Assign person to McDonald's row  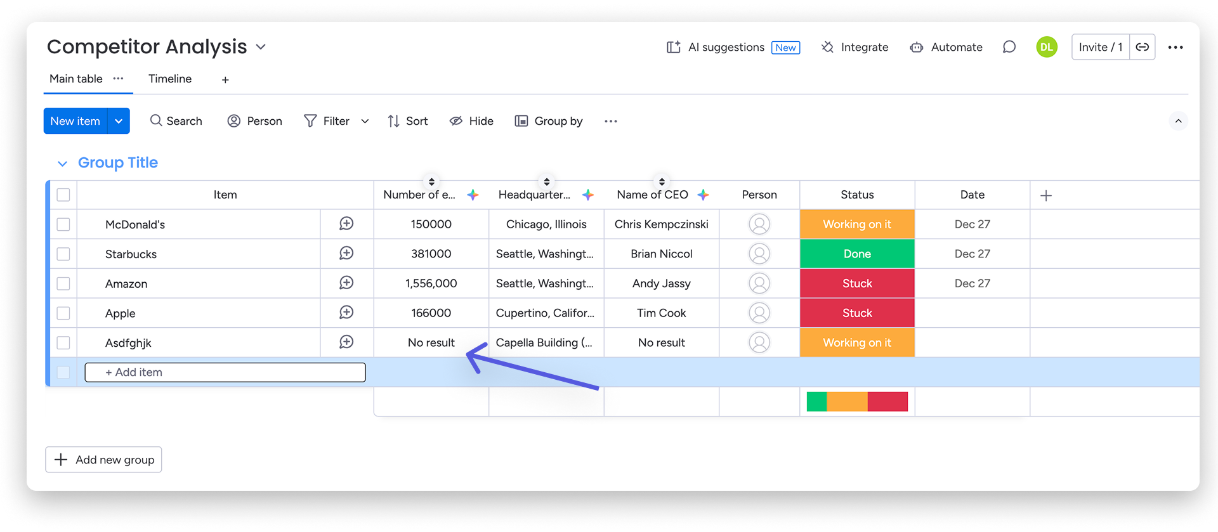click(x=759, y=224)
